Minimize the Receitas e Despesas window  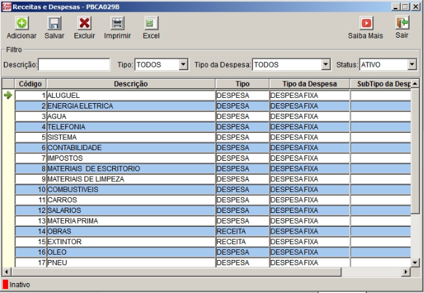click(x=396, y=7)
